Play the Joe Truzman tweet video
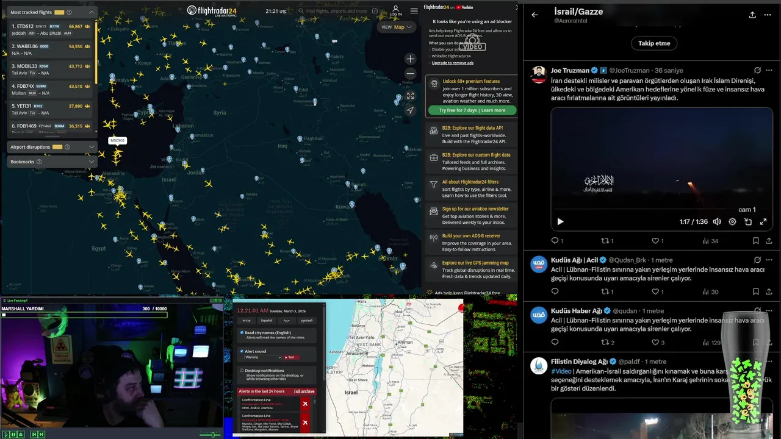This screenshot has width=781, height=439. tap(560, 222)
